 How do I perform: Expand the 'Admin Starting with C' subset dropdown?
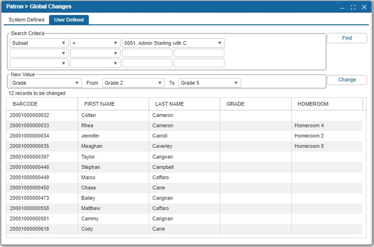pyautogui.click(x=173, y=43)
